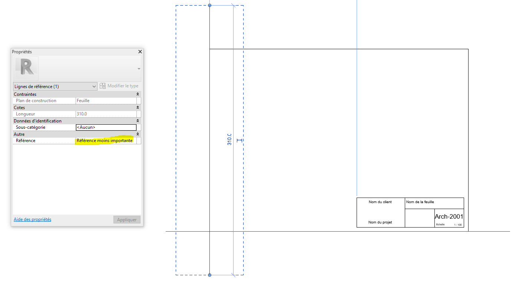Screen dimensions: 526x286
Task: Click the Longueur 310.0 value field
Action: [x=106, y=114]
